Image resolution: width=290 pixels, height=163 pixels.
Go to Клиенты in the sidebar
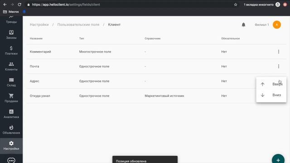point(11,67)
